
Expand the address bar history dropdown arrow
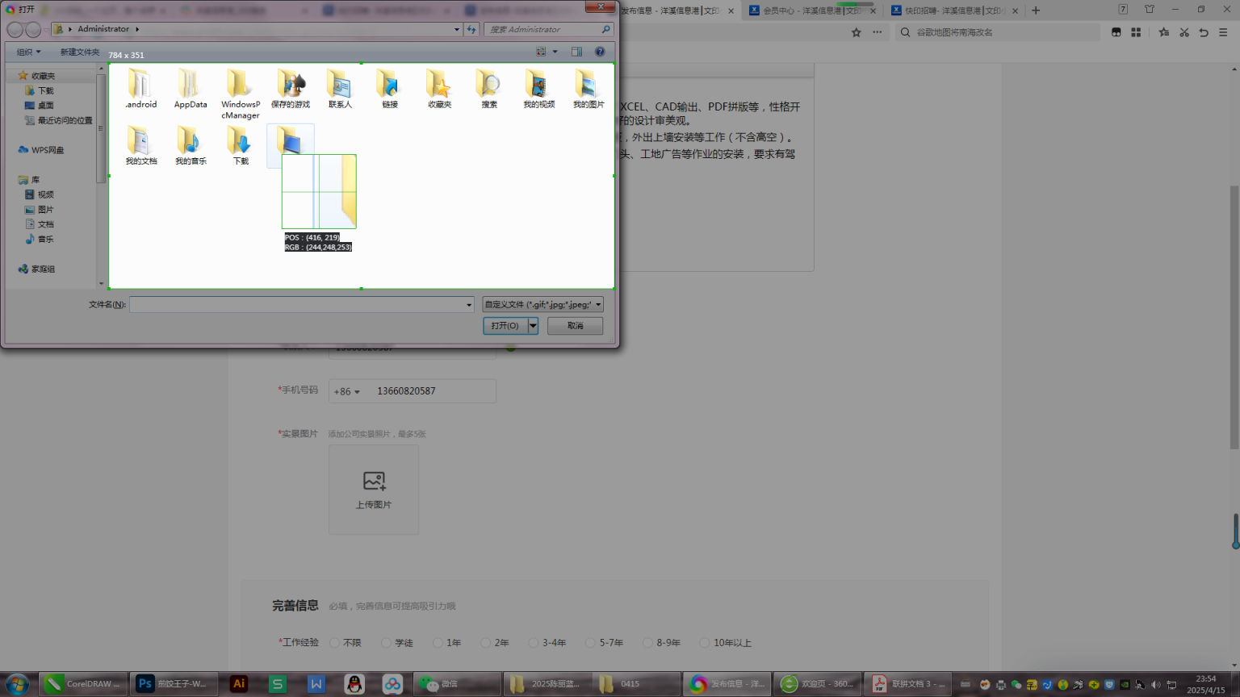click(x=457, y=29)
